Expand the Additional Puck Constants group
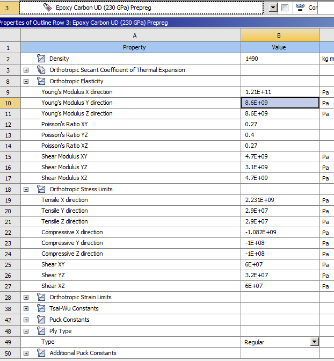The image size is (334, 361). tap(26, 353)
